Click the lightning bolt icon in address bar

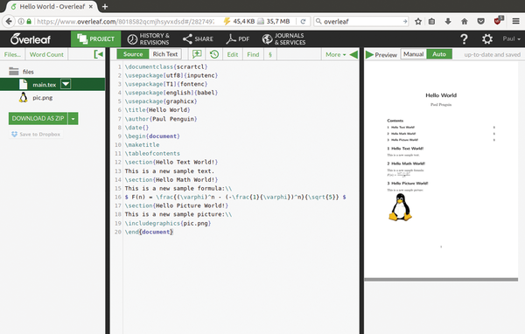[227, 21]
